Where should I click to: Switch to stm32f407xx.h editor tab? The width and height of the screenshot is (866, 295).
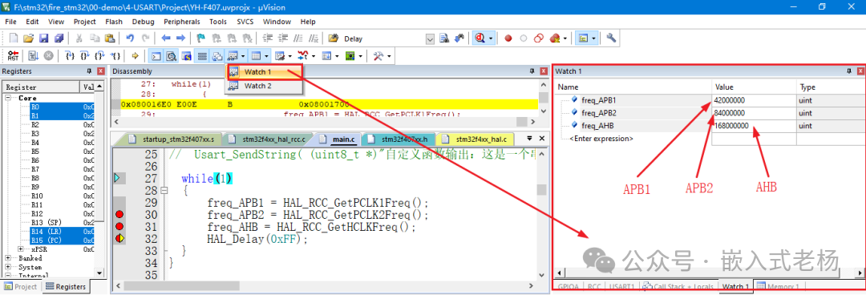point(401,139)
